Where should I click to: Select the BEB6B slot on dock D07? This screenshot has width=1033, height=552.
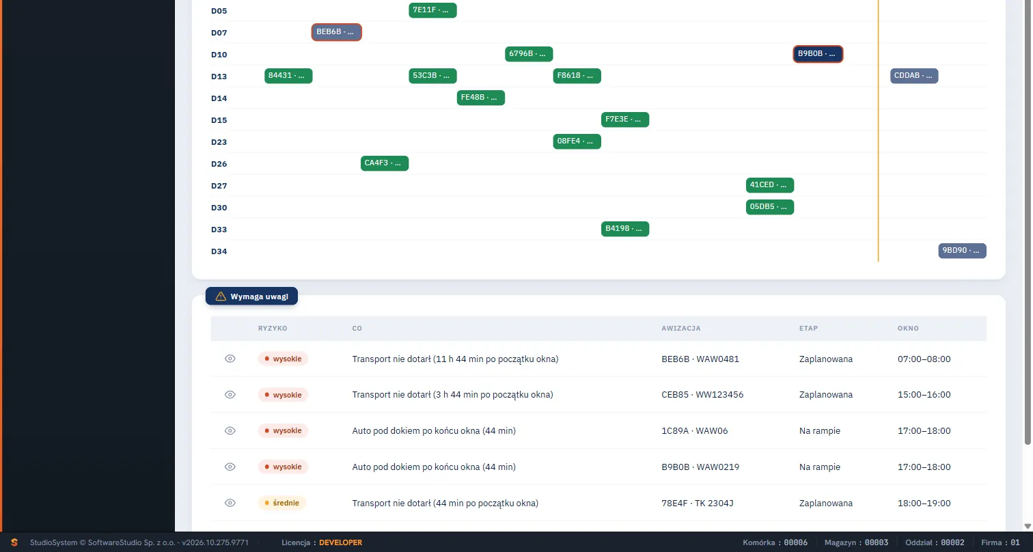point(337,32)
